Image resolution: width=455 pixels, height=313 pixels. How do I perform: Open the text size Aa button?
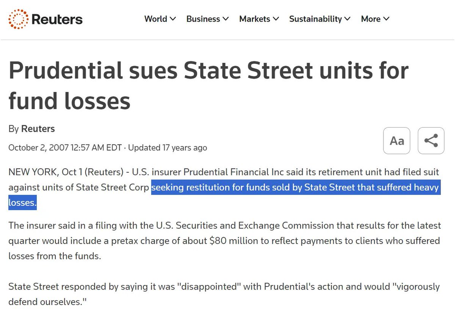click(397, 141)
